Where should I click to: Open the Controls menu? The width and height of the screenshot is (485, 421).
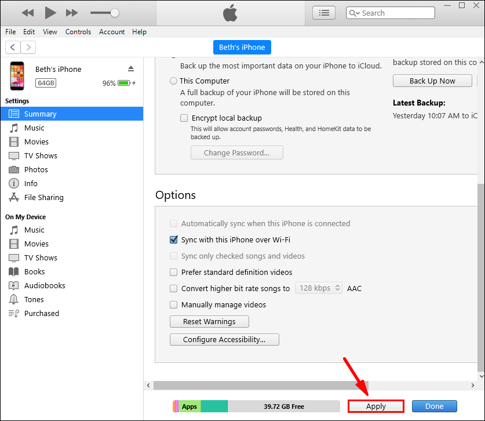click(78, 32)
